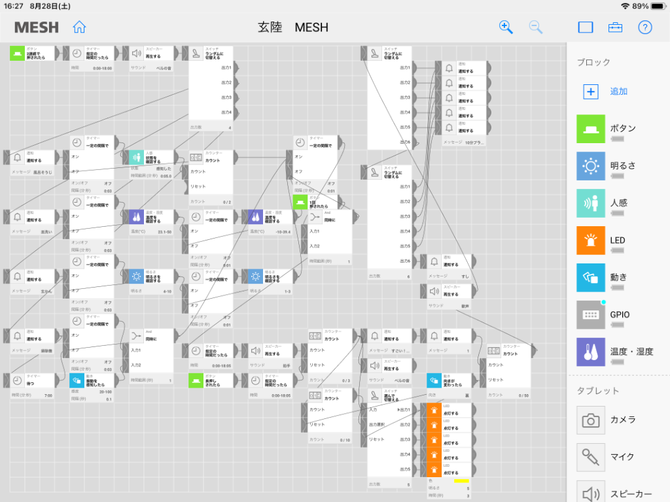Tap the rectangle full-canvas view icon
Viewport: 670px width, 502px height.
[x=586, y=27]
